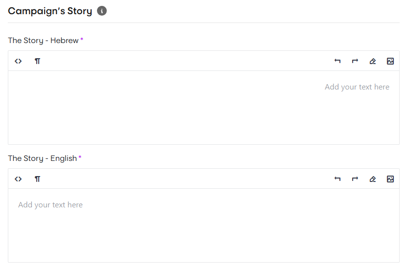Viewport: 407px width, 269px height.
Task: Click the 'The Story - English' label
Action: [x=42, y=158]
